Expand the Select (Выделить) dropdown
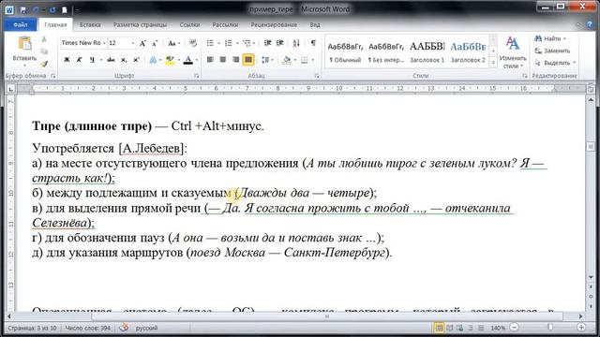 pyautogui.click(x=574, y=63)
